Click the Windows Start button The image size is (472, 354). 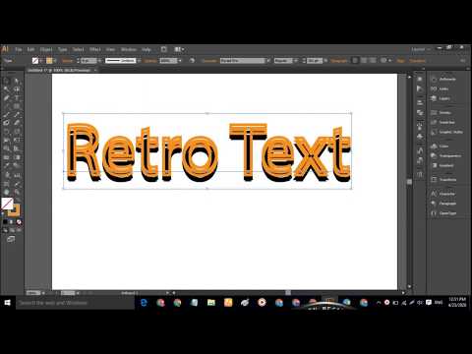8,303
